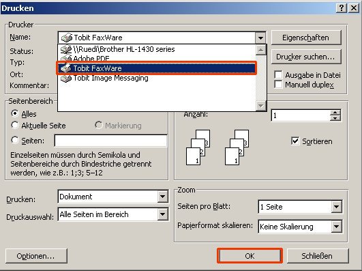Uncheck the Sortieren checkbox
Screen dimensions: 362x271
[295, 141]
